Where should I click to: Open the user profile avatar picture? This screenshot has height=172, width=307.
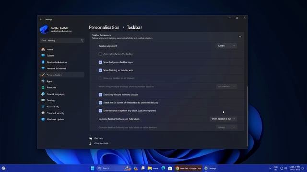click(x=44, y=30)
